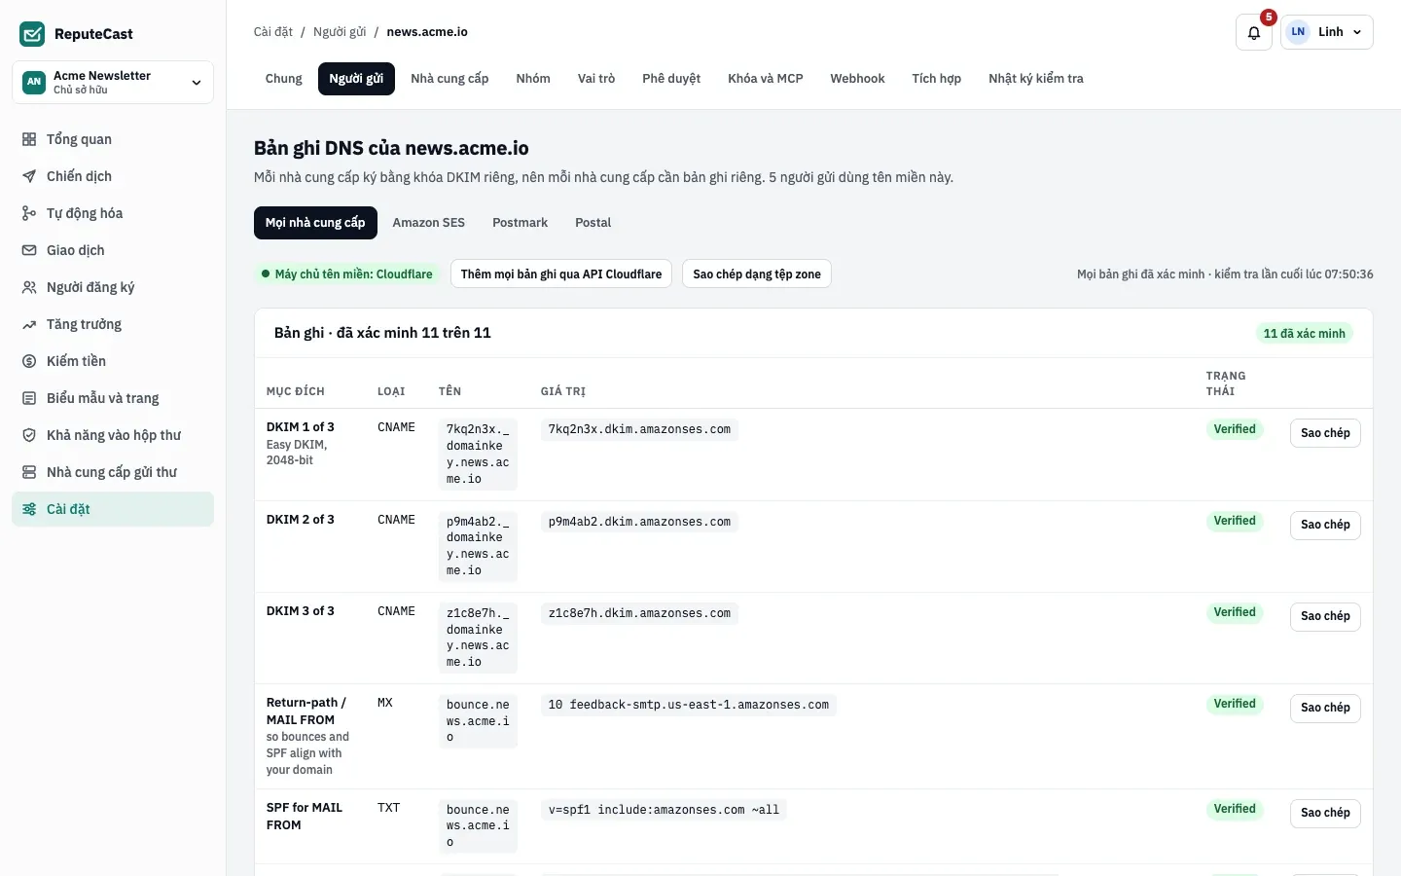Go to the Khóa và MCP tab
Image resolution: width=1401 pixels, height=876 pixels.
(766, 79)
